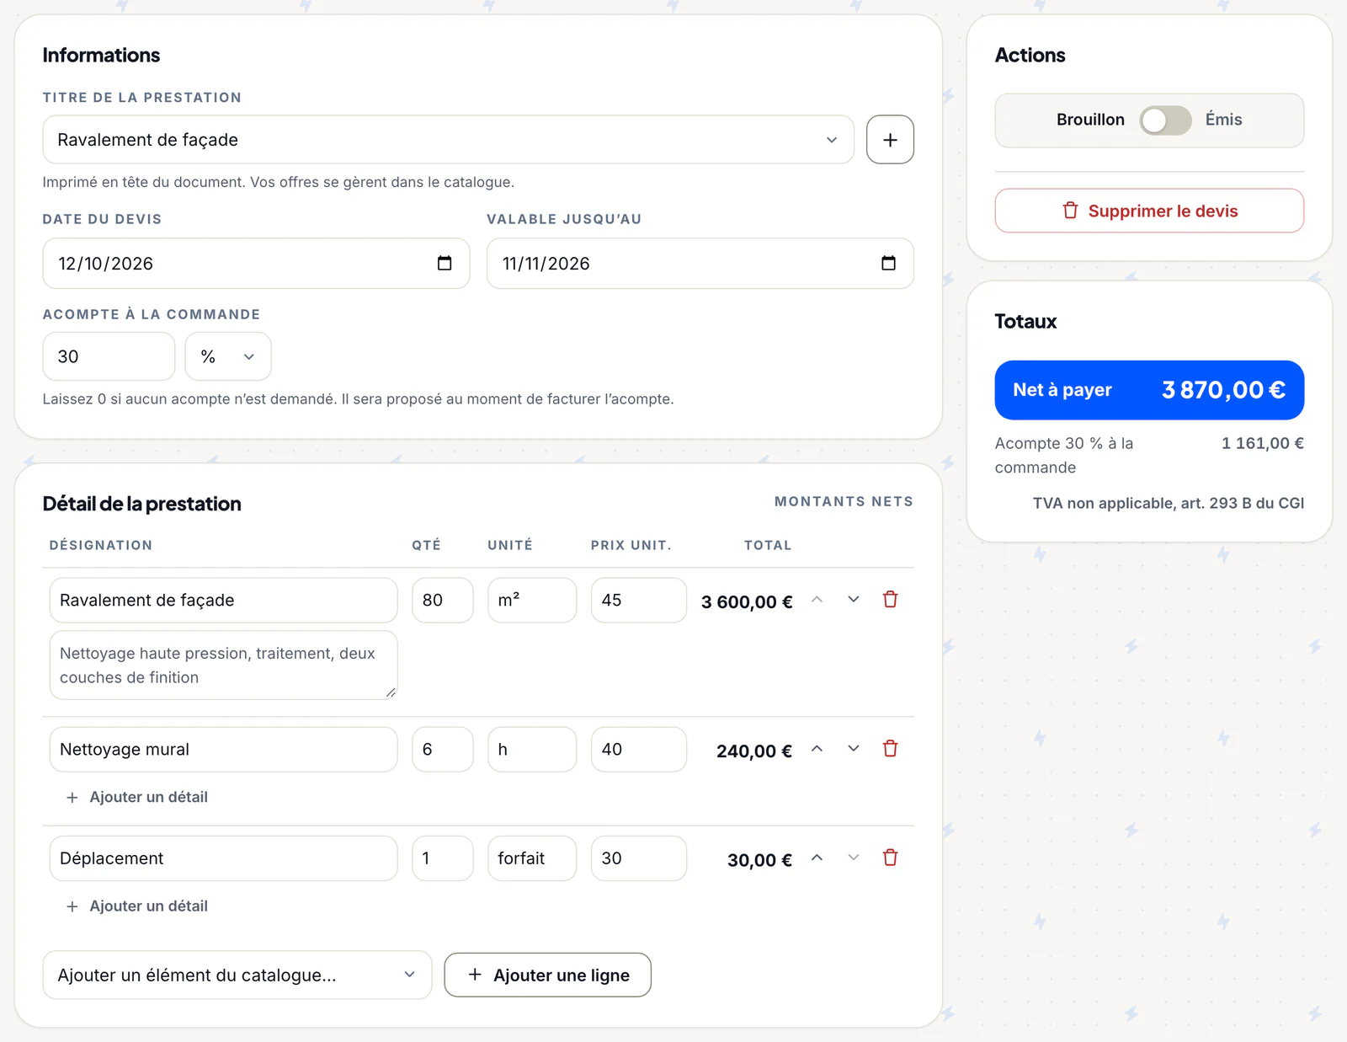The image size is (1347, 1042).
Task: Click the plus icon beside the prestation title
Action: click(x=890, y=140)
